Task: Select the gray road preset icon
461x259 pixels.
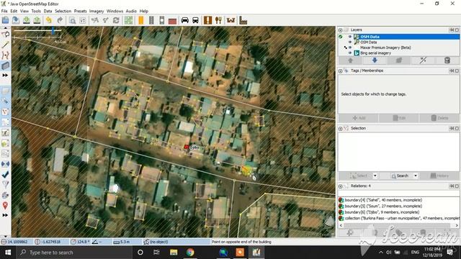Action: (x=151, y=20)
